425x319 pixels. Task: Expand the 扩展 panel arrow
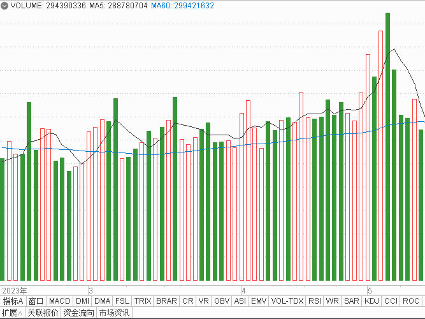click(20, 313)
